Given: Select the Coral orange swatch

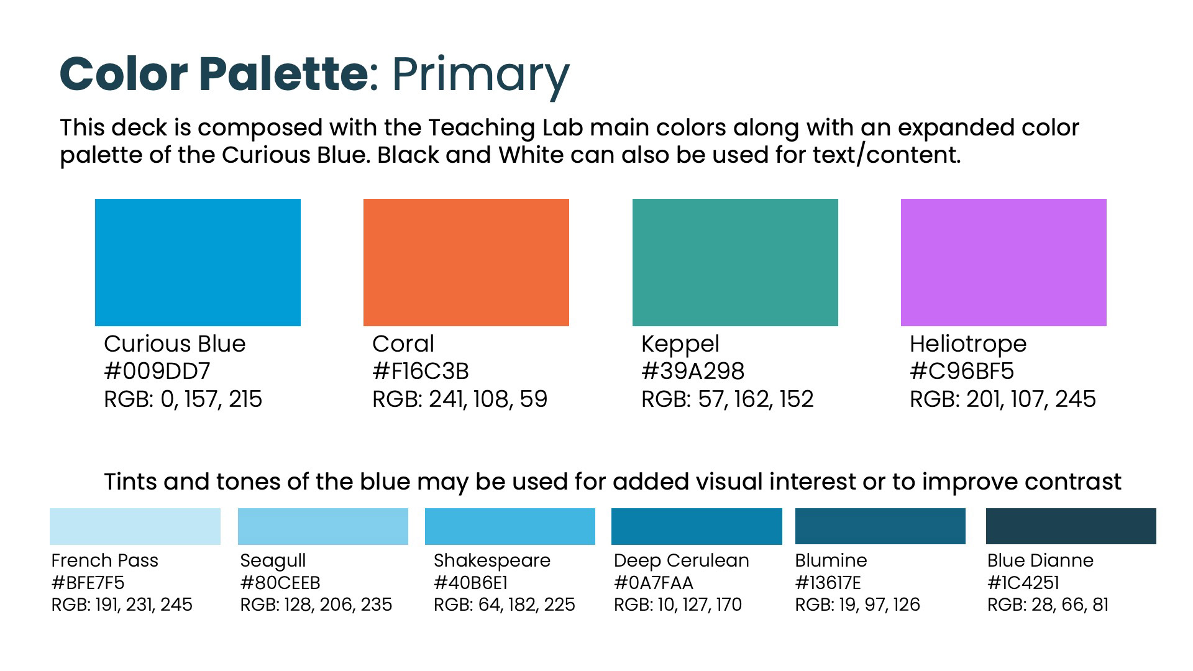Looking at the screenshot, I should [466, 262].
